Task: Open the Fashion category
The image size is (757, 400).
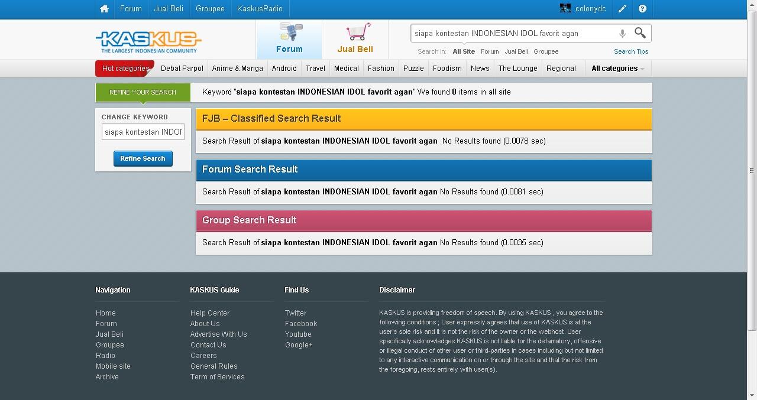Action: click(381, 69)
